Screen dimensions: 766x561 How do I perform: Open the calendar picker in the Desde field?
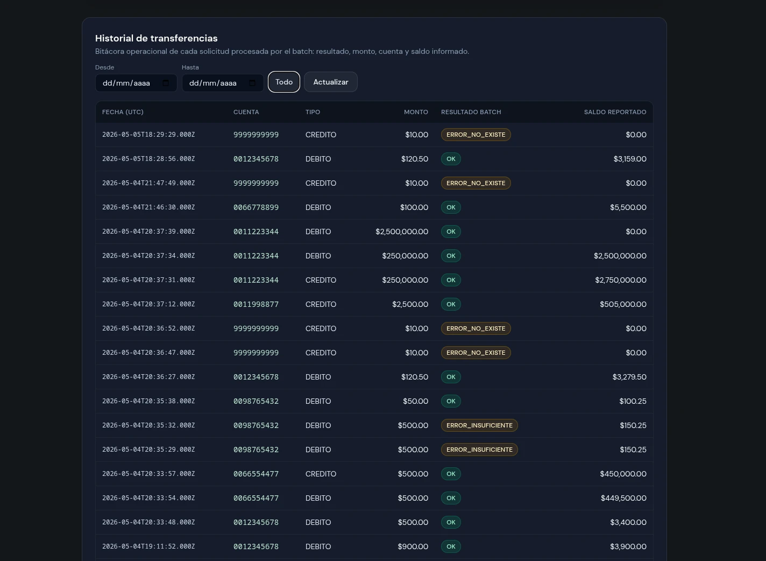[166, 83]
